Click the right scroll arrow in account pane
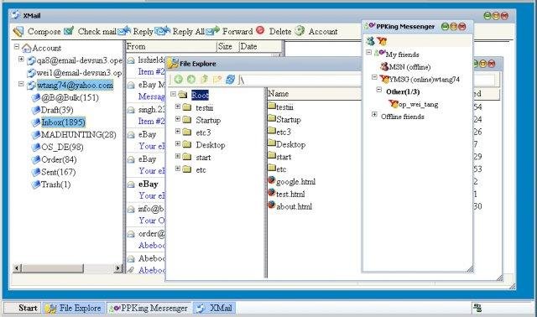 [117, 268]
